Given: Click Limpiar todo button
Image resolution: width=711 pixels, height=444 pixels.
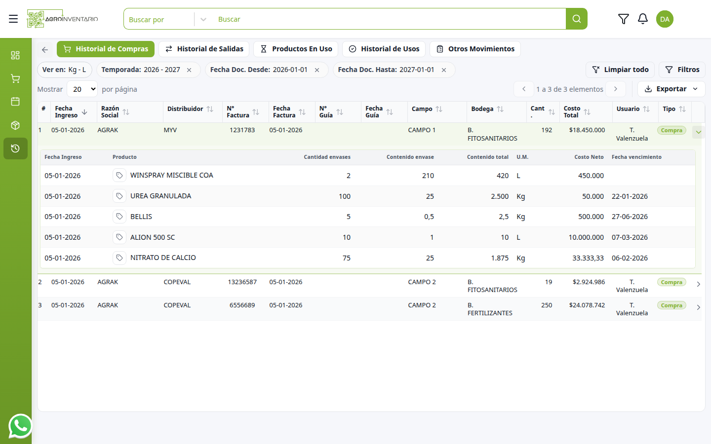Looking at the screenshot, I should tap(620, 70).
